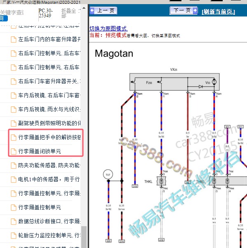
Task: Click the Magotan diagram title
Action: (x=114, y=54)
